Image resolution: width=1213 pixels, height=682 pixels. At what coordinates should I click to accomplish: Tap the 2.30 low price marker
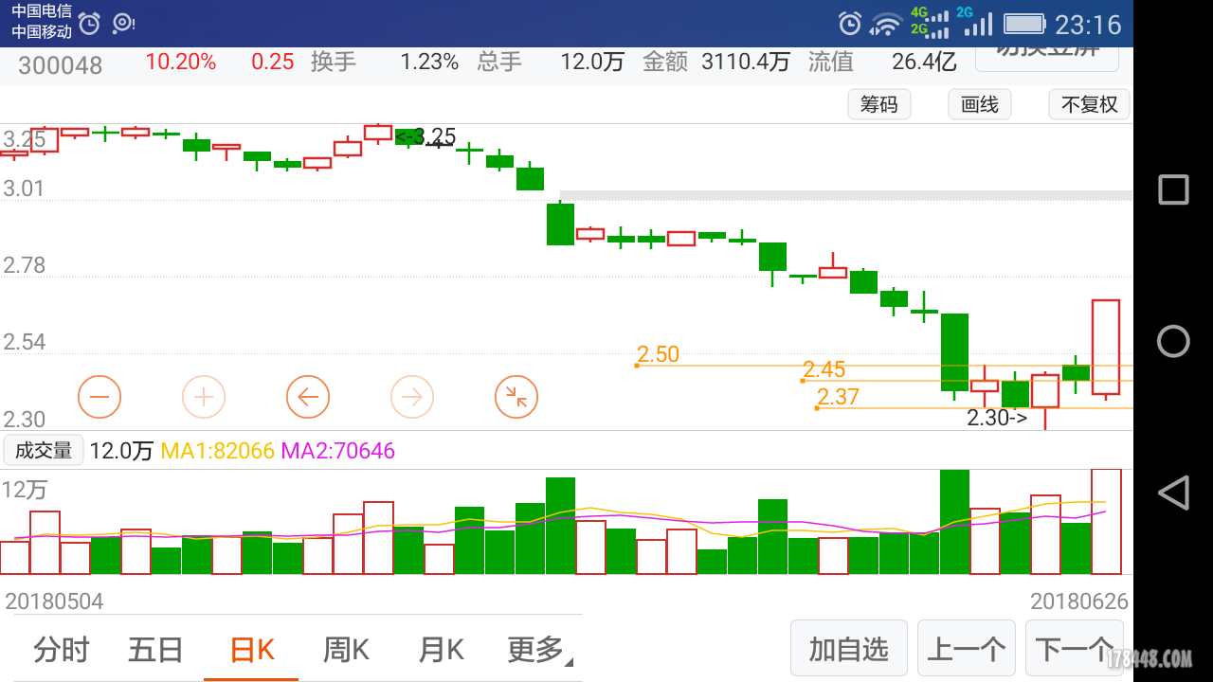click(x=997, y=418)
